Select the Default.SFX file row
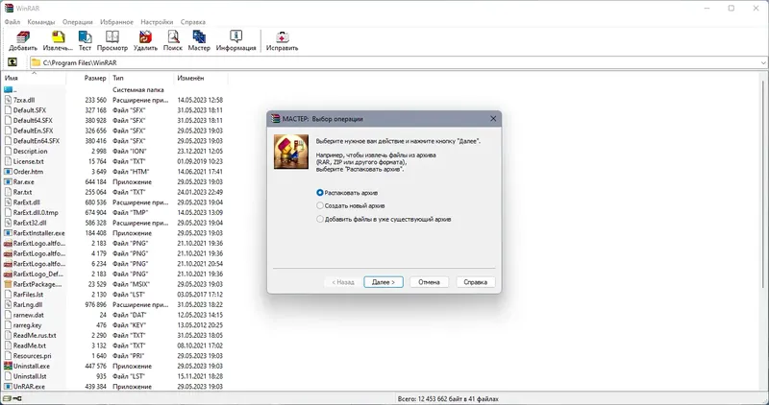The height and width of the screenshot is (405, 769). (113, 110)
